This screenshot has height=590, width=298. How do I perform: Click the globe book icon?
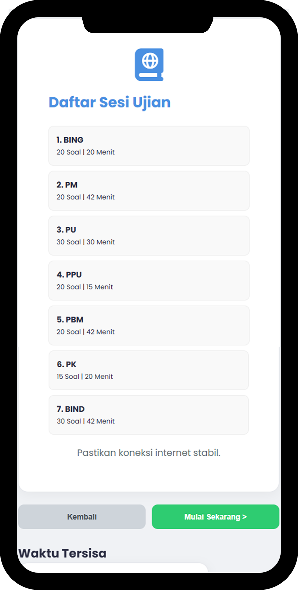149,65
